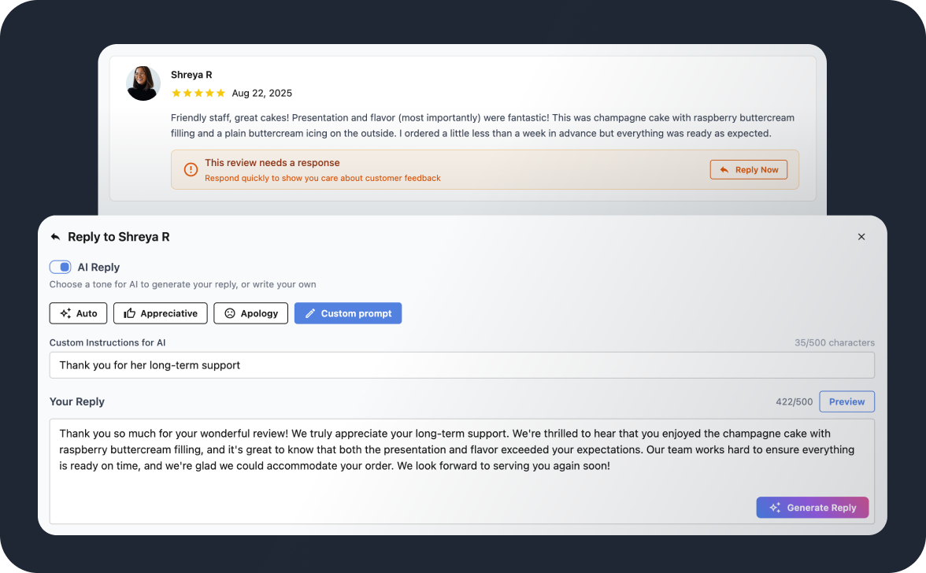Click the 422/500 character counter

coord(794,401)
